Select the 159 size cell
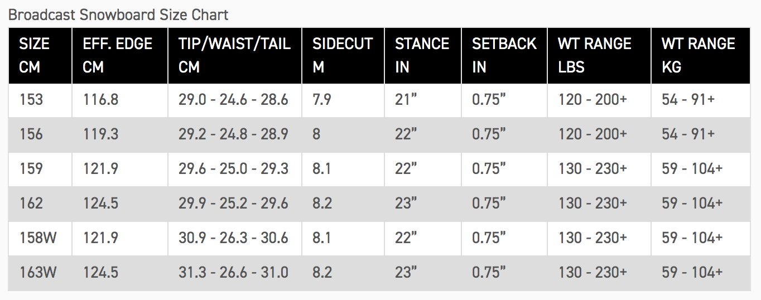 point(31,169)
